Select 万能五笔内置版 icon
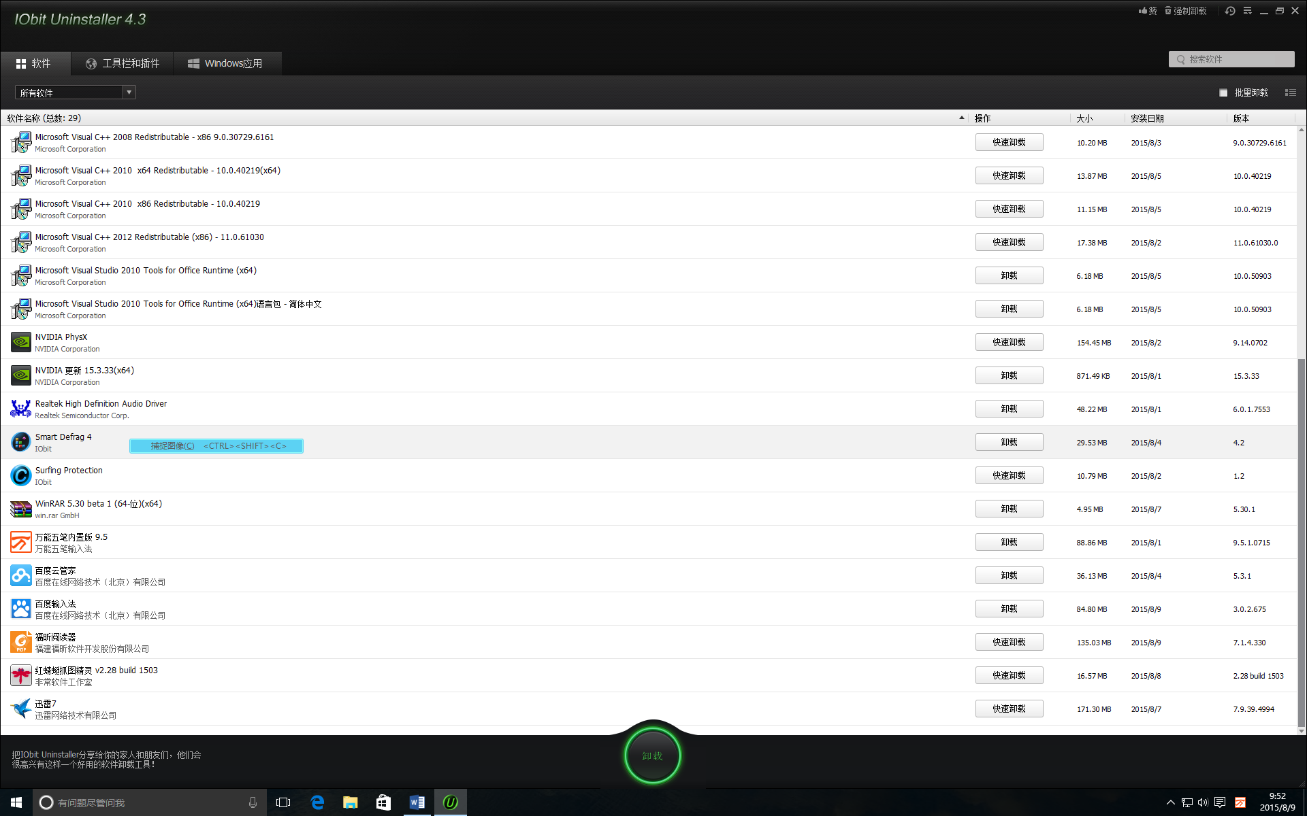Screen dimensions: 1307x816 (x=21, y=542)
